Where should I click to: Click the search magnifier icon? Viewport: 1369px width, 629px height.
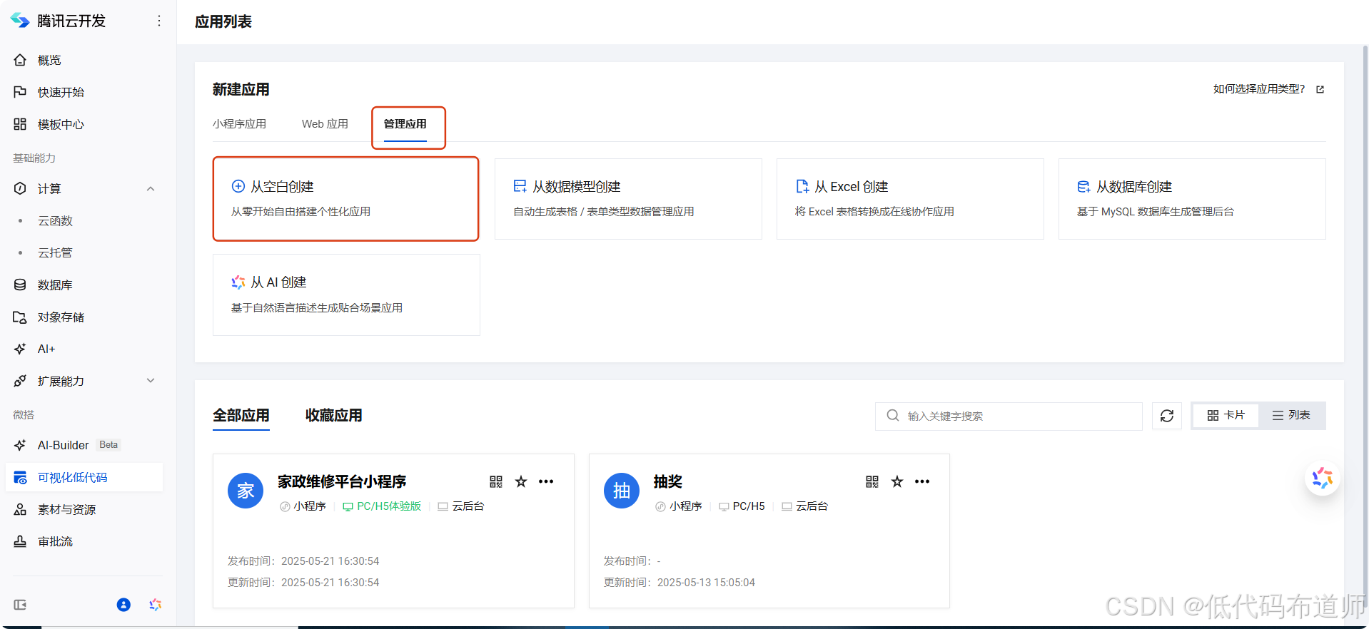point(892,416)
